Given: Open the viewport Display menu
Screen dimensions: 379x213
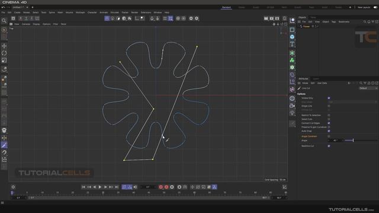Looking at the screenshot, I should tap(36, 24).
